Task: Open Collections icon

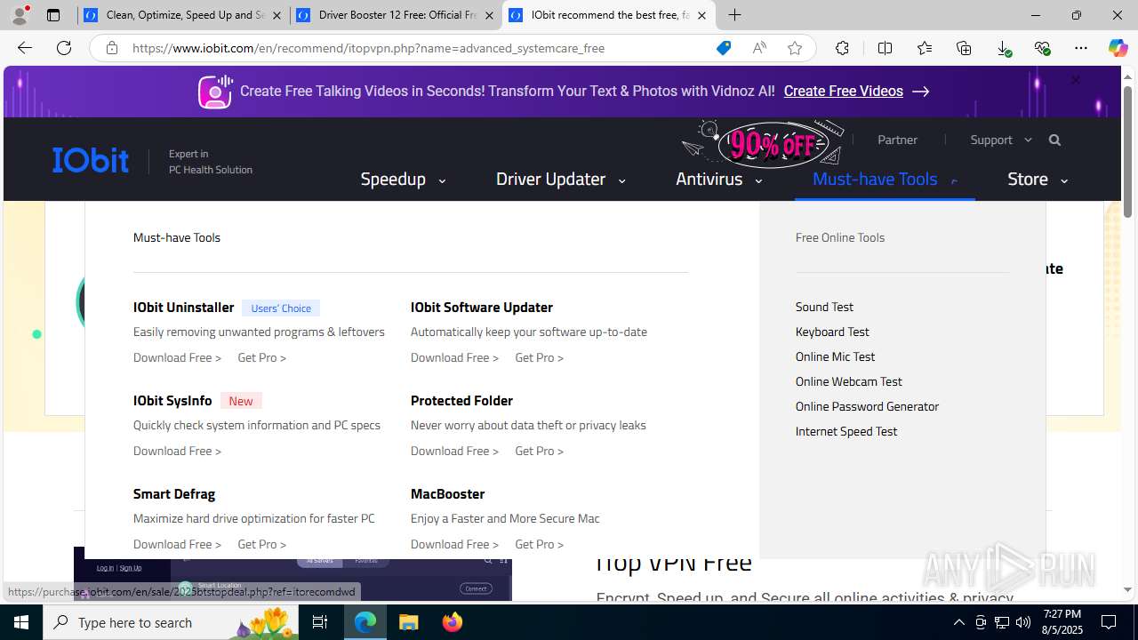Action: [964, 48]
